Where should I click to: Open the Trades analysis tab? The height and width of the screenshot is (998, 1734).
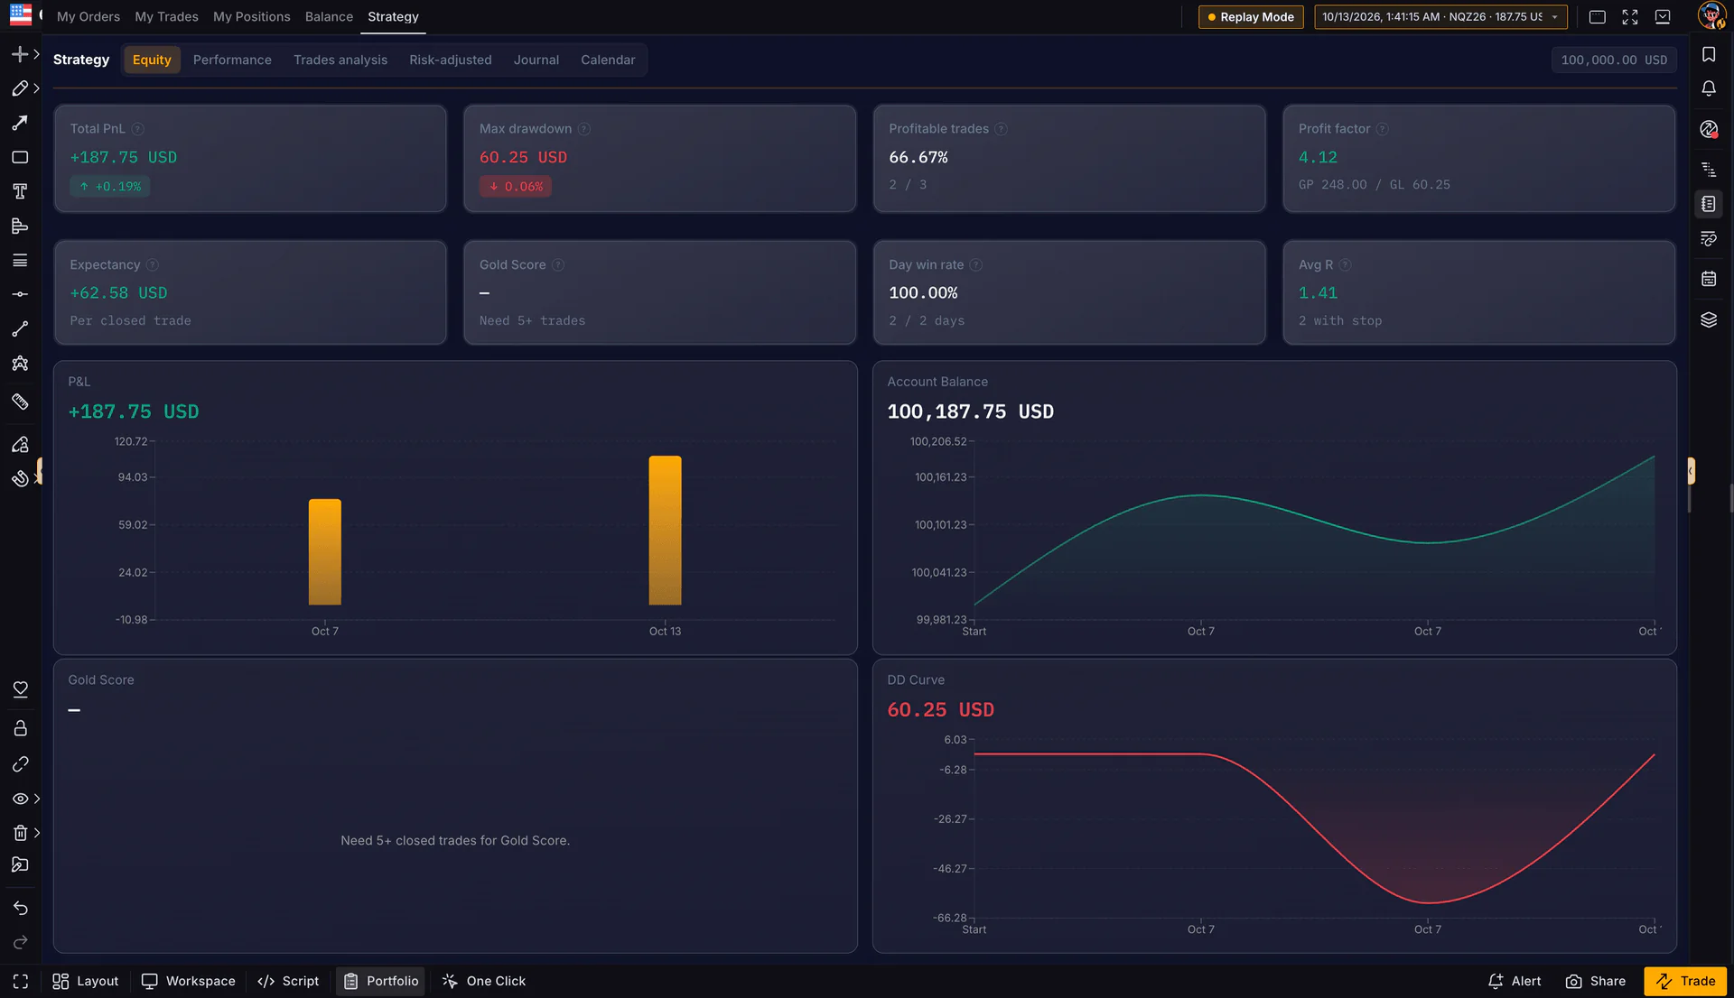point(340,60)
